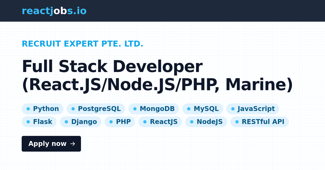This screenshot has width=325, height=170.
Task: Click the bullet dot icon on ReactJS tag
Action: 145,122
